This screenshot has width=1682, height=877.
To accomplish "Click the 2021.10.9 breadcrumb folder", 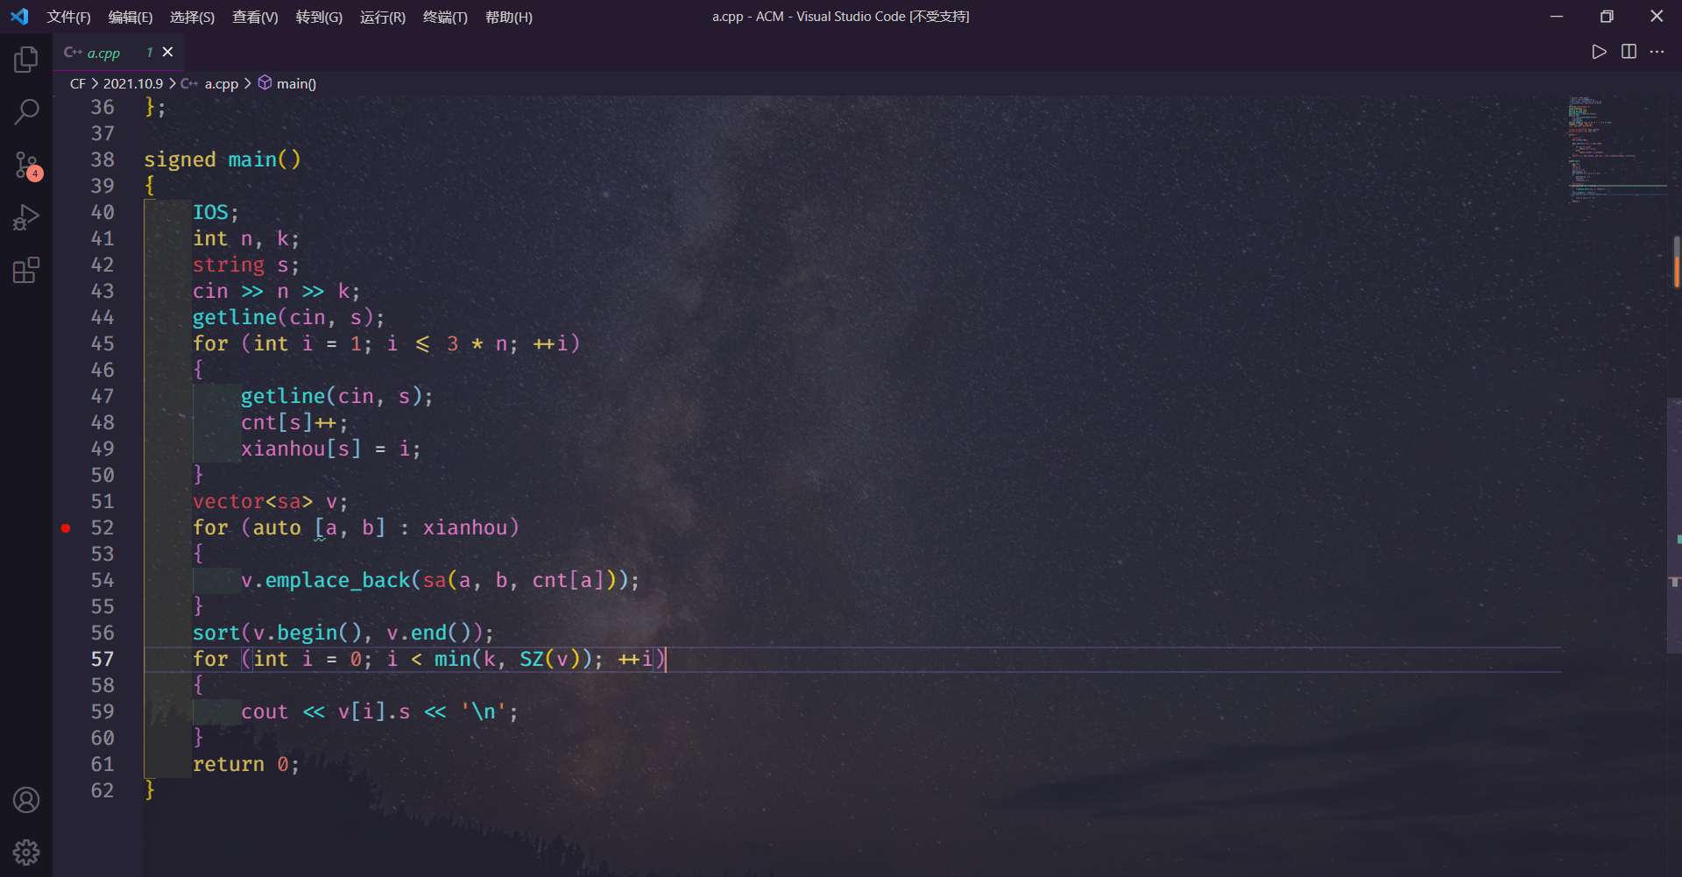I will [x=133, y=83].
